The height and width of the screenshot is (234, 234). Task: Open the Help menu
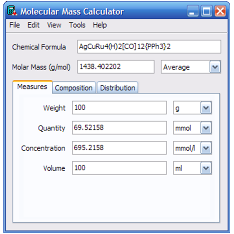pos(100,25)
